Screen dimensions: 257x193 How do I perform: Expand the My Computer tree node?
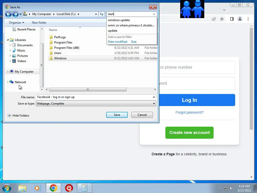tap(8, 72)
